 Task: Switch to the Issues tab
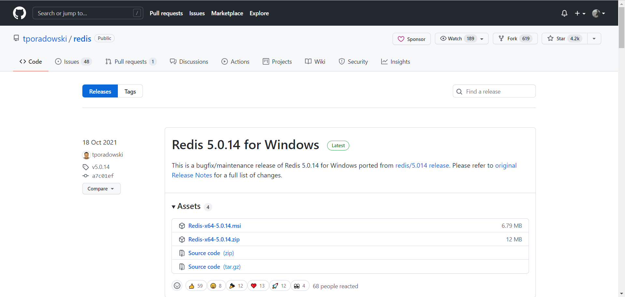[x=74, y=62]
